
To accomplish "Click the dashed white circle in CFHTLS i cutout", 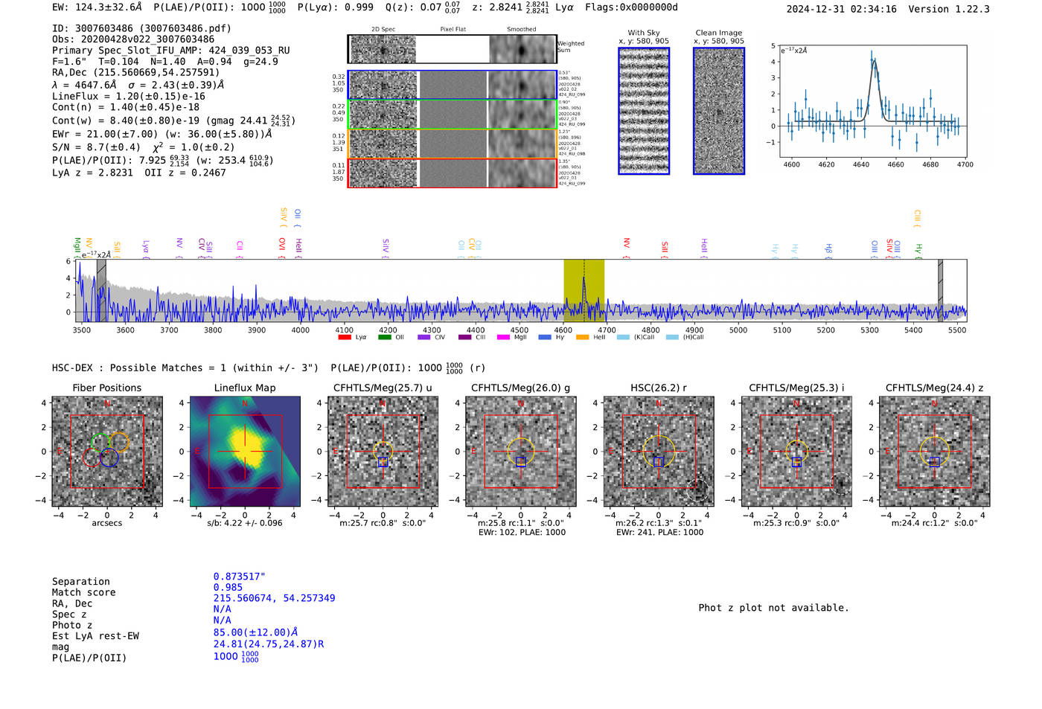I will click(840, 484).
